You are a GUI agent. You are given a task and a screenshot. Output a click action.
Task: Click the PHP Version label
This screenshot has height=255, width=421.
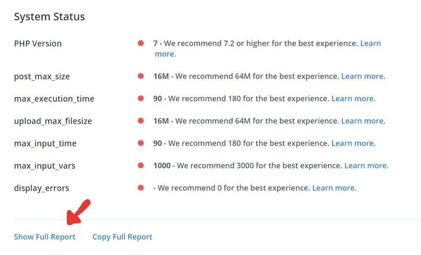pyautogui.click(x=38, y=43)
